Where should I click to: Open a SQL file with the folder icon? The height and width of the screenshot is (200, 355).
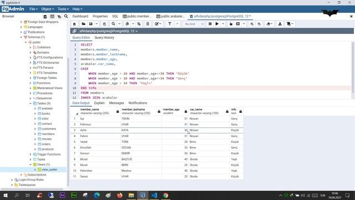(83, 24)
